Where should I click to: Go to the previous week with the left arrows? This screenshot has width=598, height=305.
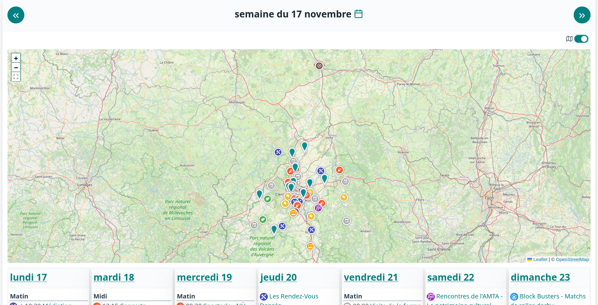[x=15, y=15]
